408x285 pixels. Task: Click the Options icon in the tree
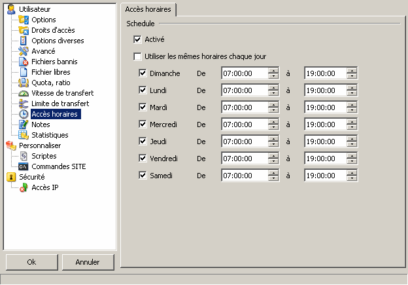[x=24, y=20]
